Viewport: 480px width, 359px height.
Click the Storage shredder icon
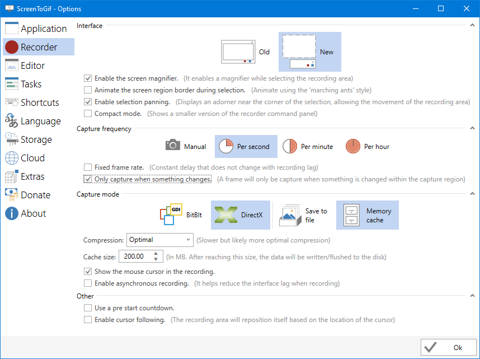pos(12,139)
